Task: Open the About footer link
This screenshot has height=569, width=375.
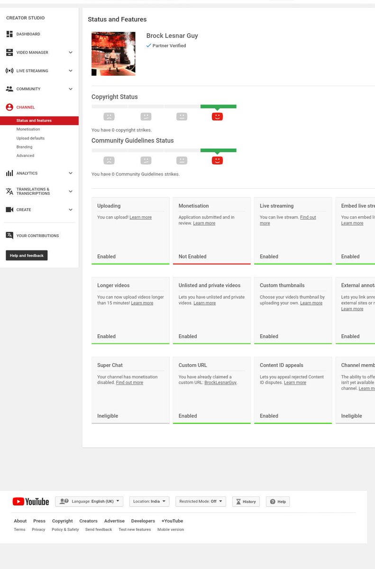Action: (20, 521)
